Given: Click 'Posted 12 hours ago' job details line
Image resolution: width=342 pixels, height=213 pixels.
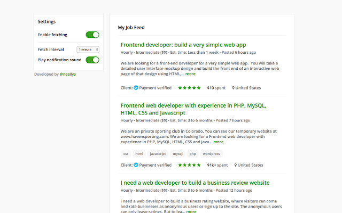Looking at the screenshot, I should pos(186,191).
